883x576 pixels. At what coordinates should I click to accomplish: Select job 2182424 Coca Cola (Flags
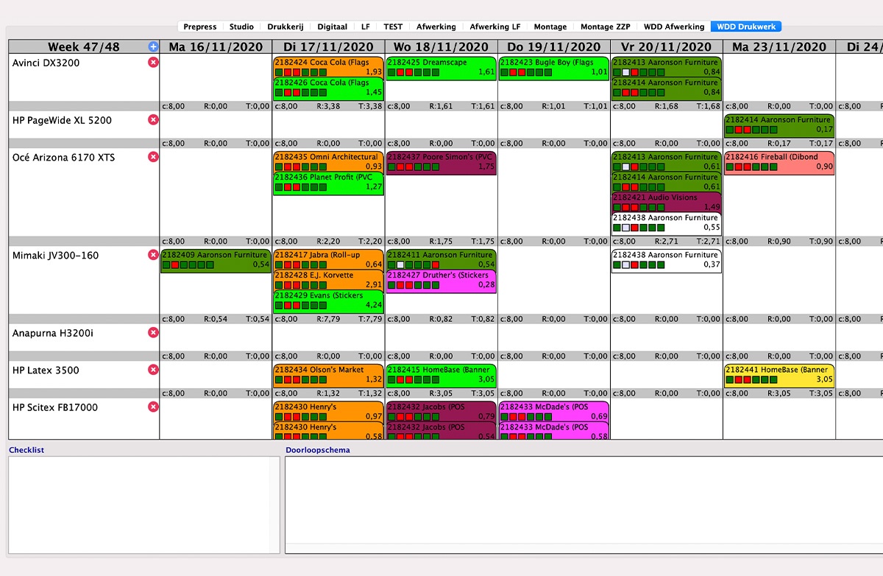coord(328,67)
